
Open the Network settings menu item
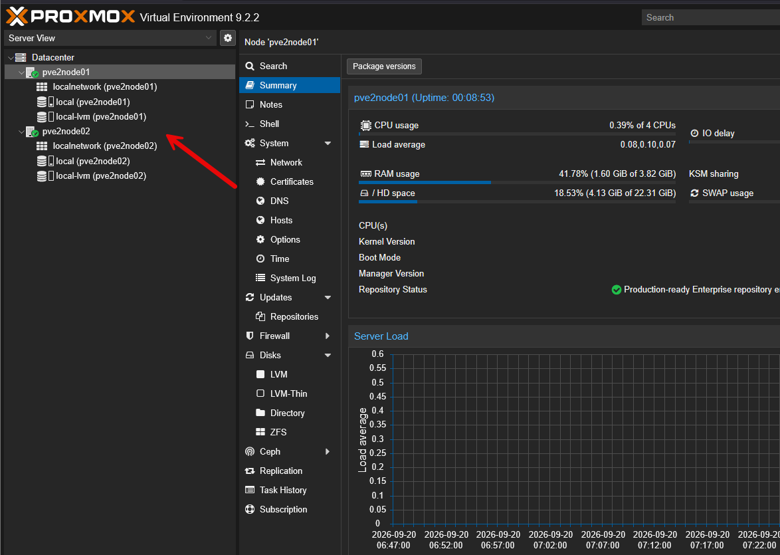click(290, 162)
